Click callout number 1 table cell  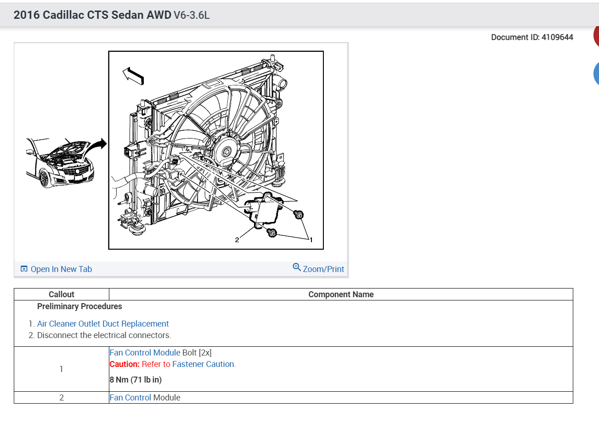click(x=62, y=369)
